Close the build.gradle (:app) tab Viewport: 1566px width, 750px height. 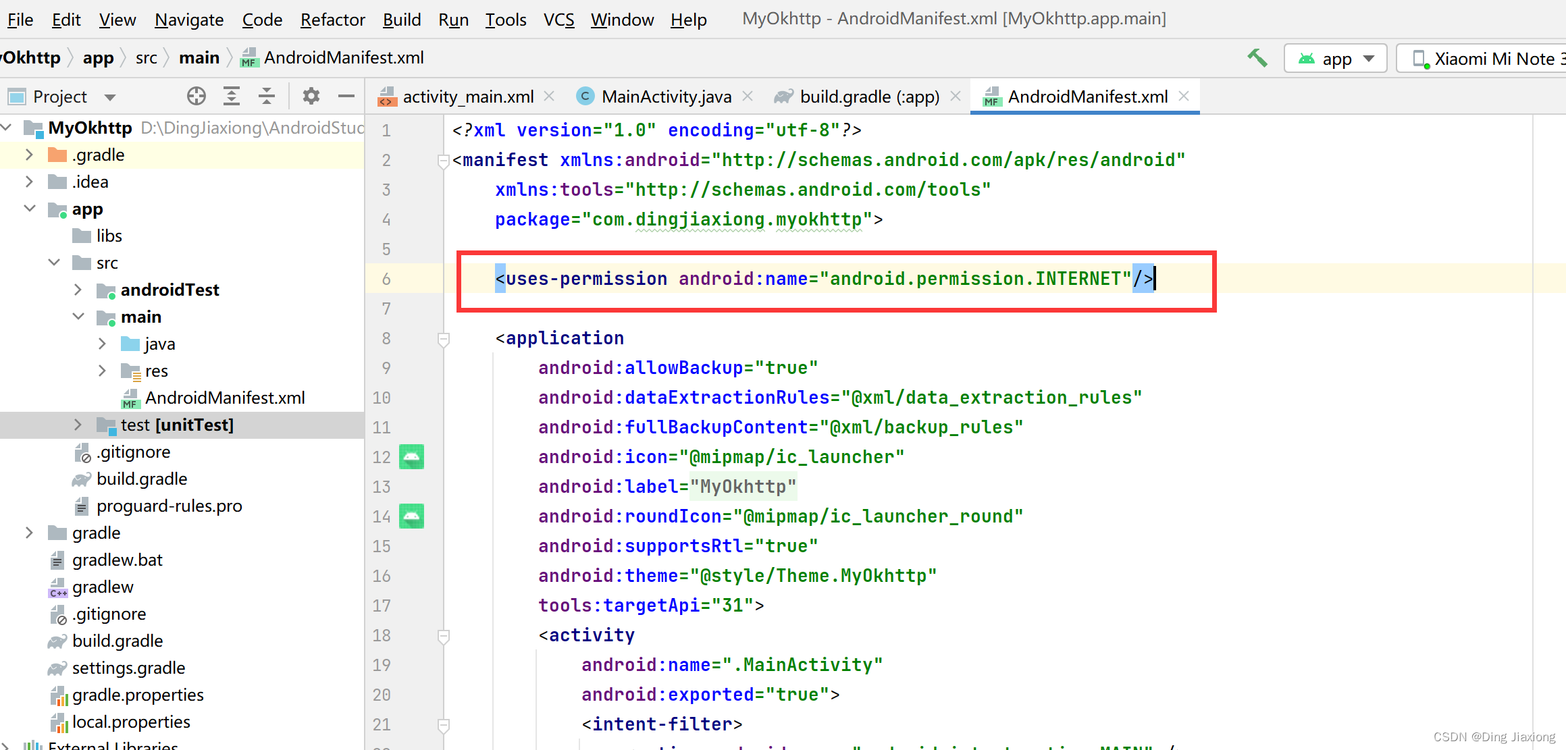[x=956, y=97]
